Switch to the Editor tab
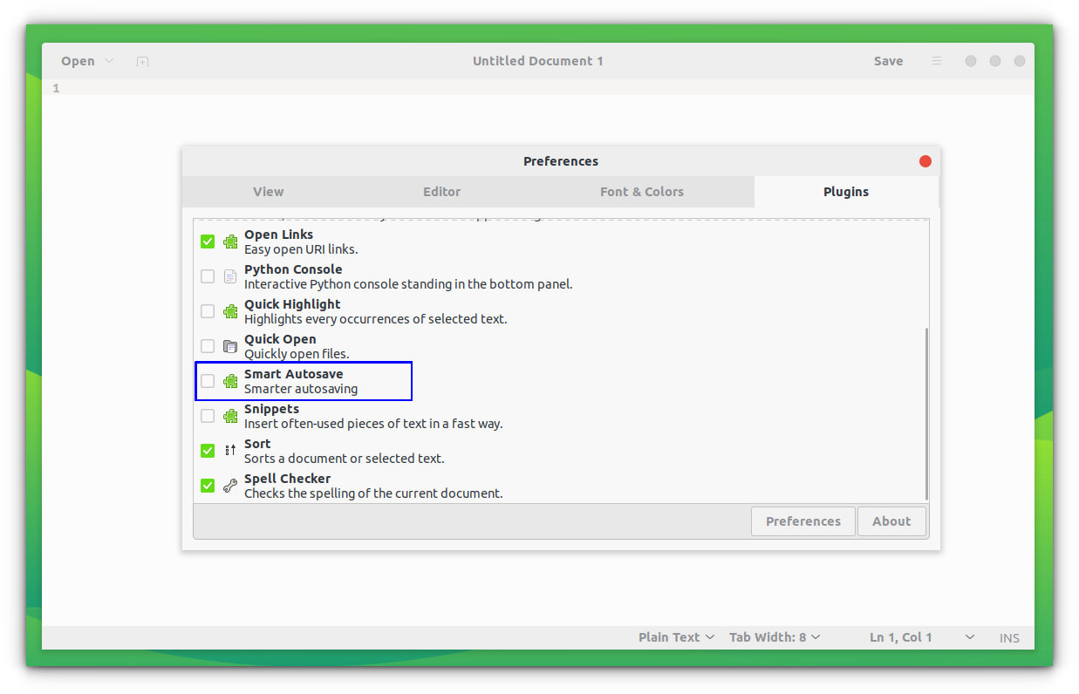The image size is (1079, 694). coord(441,192)
